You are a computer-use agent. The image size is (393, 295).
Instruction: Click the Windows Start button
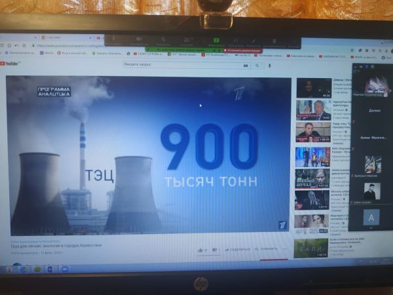coord(9,269)
